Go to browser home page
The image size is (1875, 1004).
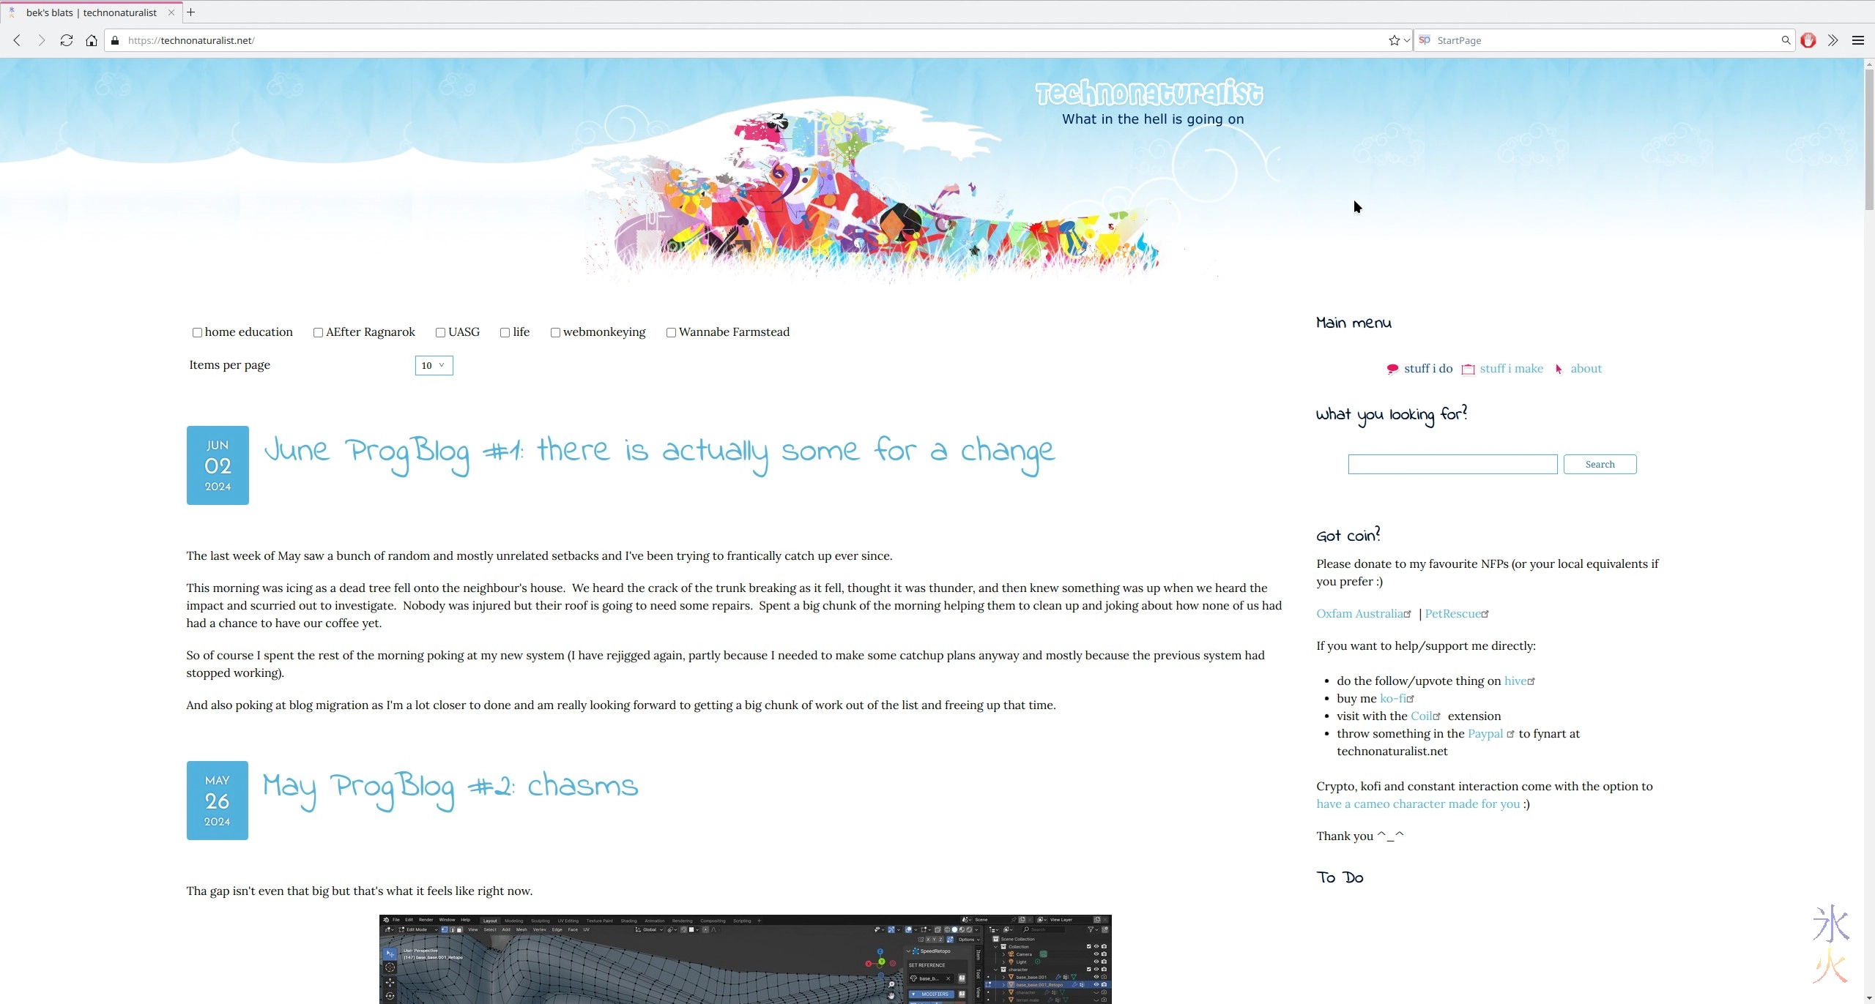click(92, 40)
